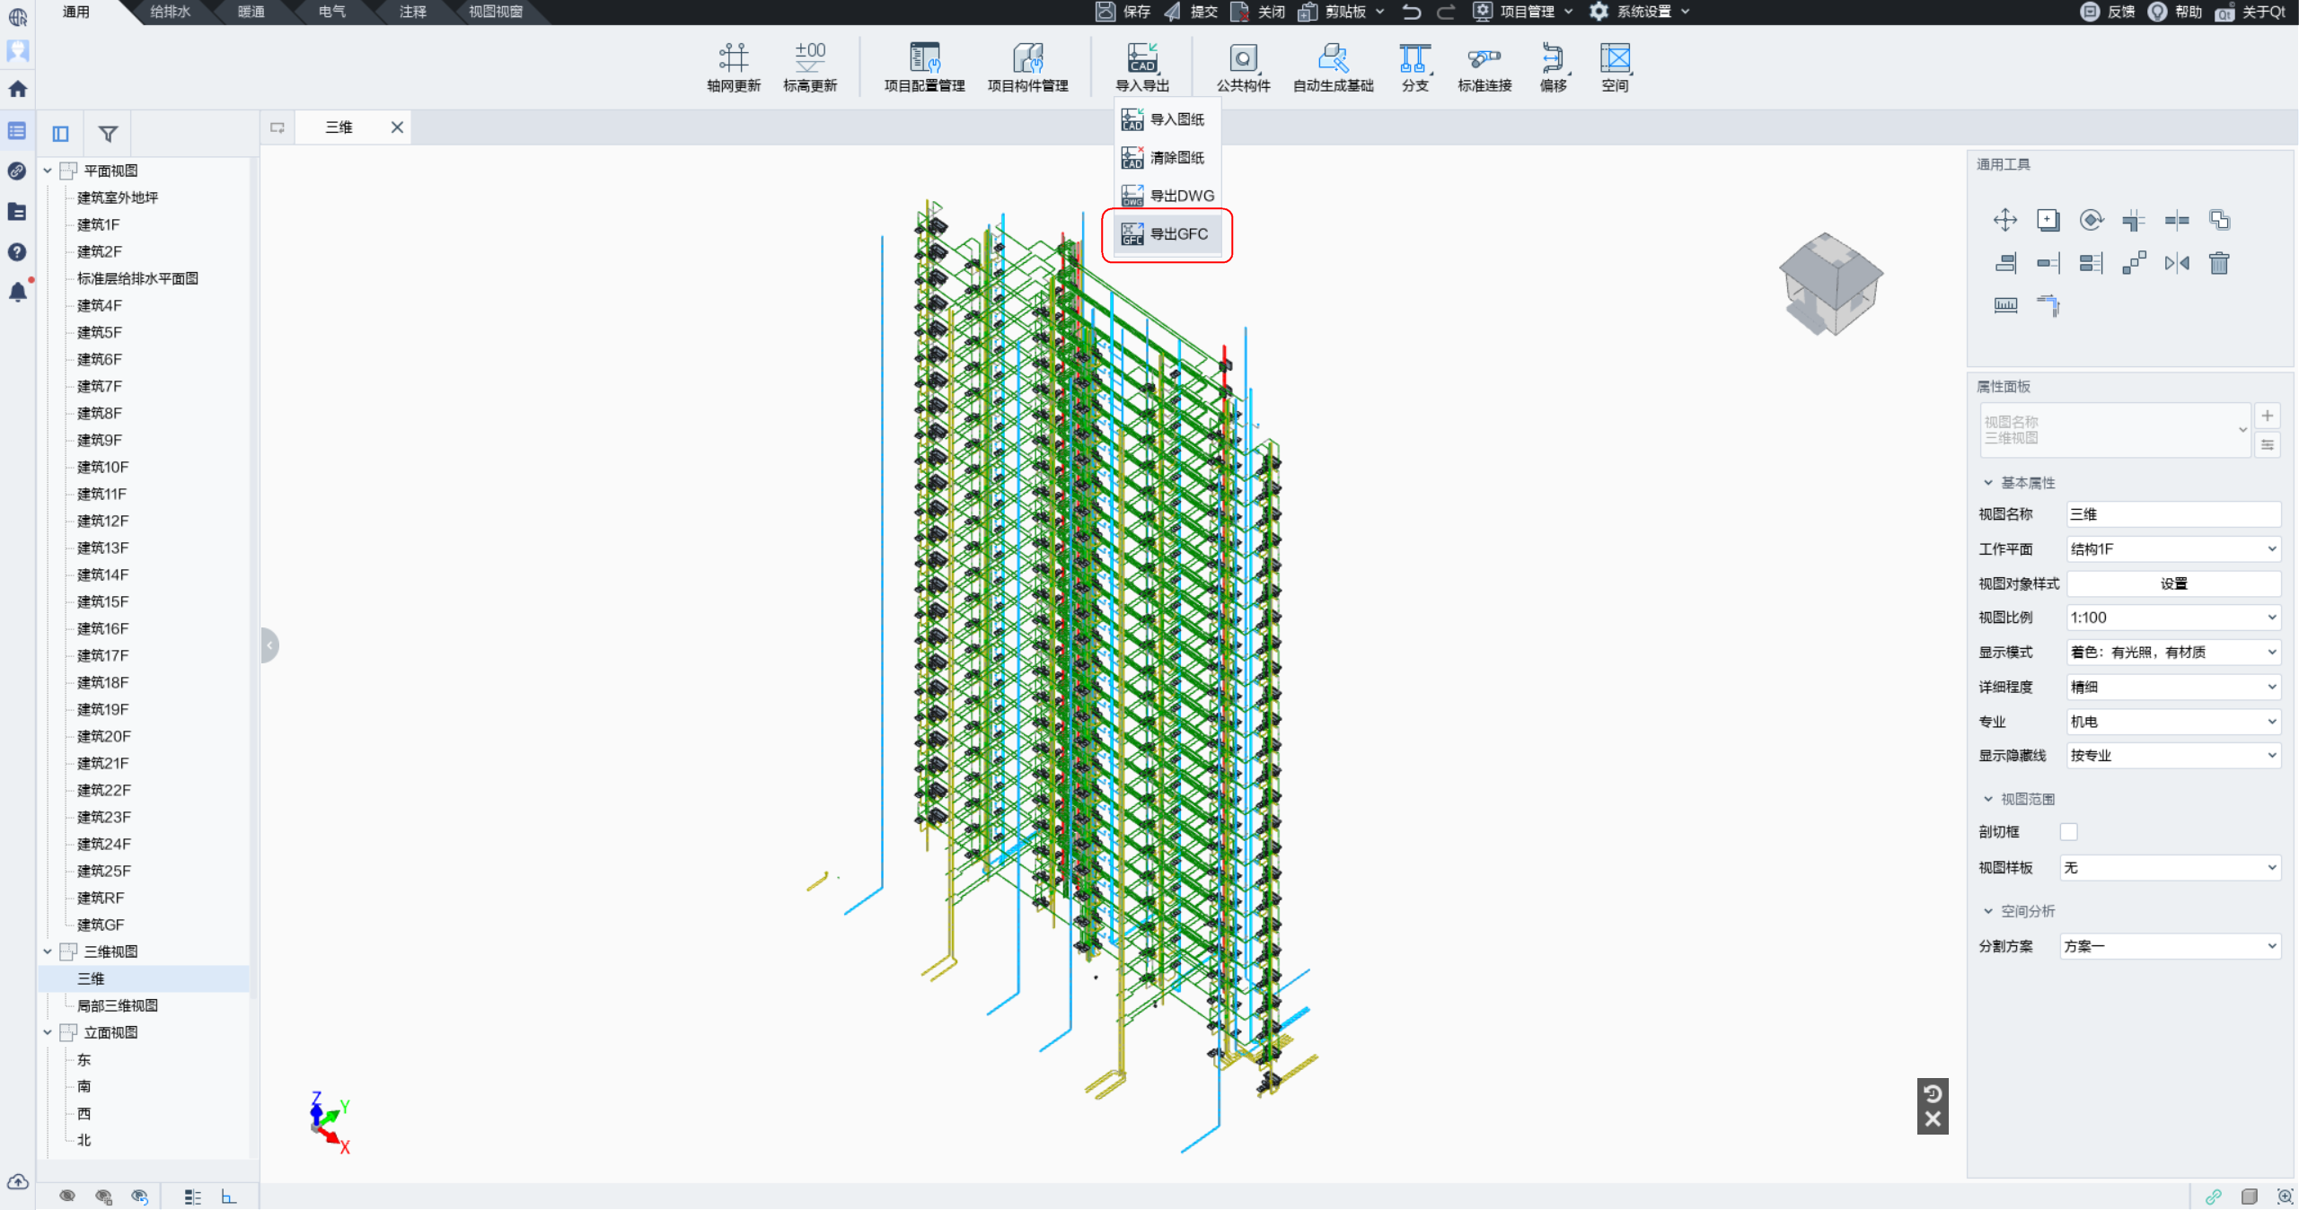Click the 空间 tool icon

point(1615,66)
